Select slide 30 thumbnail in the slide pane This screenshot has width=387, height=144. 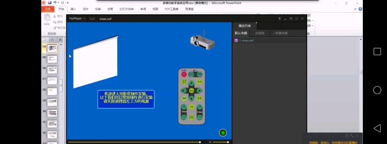(x=52, y=113)
